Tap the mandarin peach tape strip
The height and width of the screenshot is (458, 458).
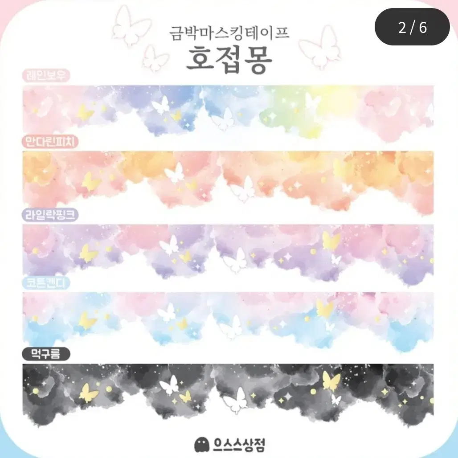coord(228,182)
